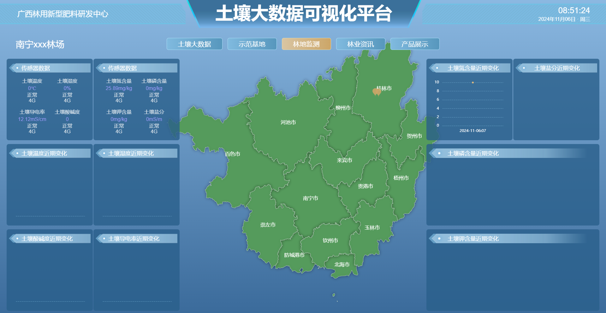The image size is (606, 313).
Task: Go to the 林业资讯 tab
Action: [x=360, y=44]
